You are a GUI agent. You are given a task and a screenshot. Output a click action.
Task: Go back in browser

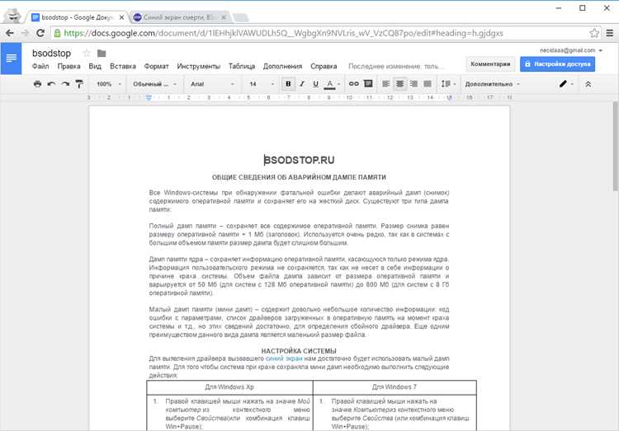tap(10, 33)
